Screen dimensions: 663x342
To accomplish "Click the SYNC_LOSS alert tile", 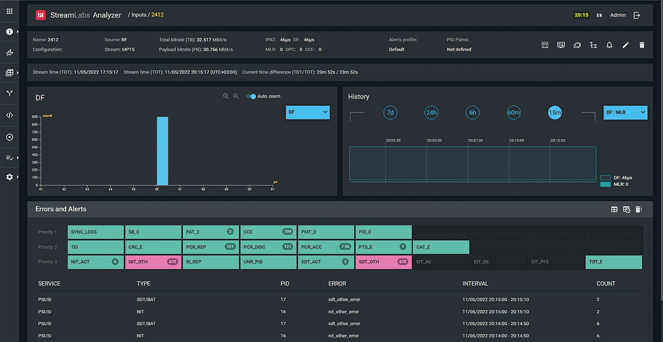I will click(96, 232).
